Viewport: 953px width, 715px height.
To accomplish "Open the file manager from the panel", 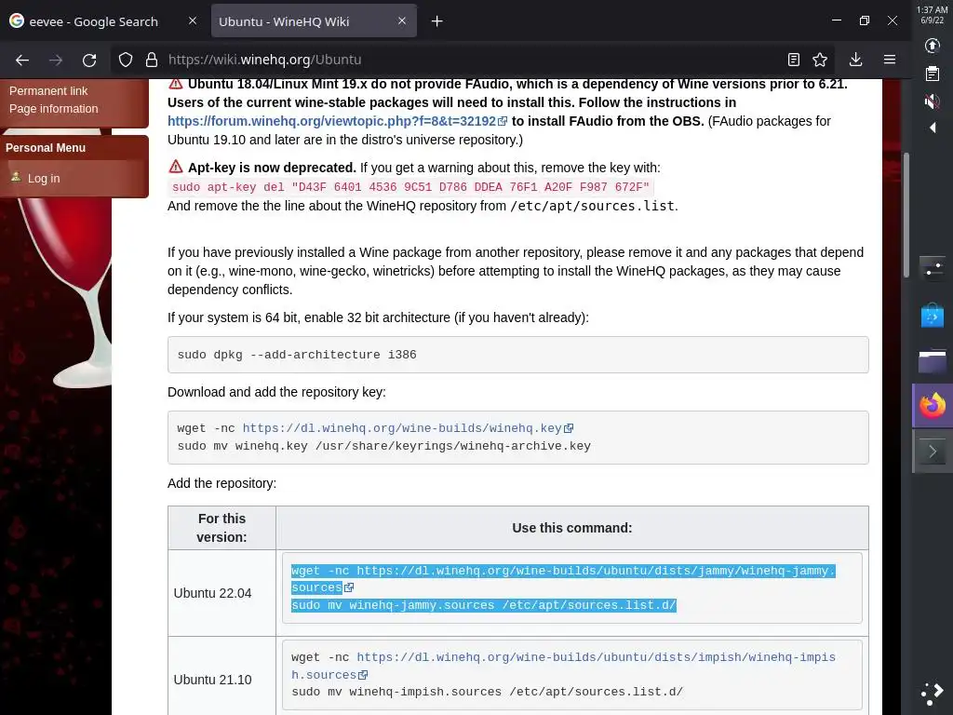I will click(x=933, y=361).
